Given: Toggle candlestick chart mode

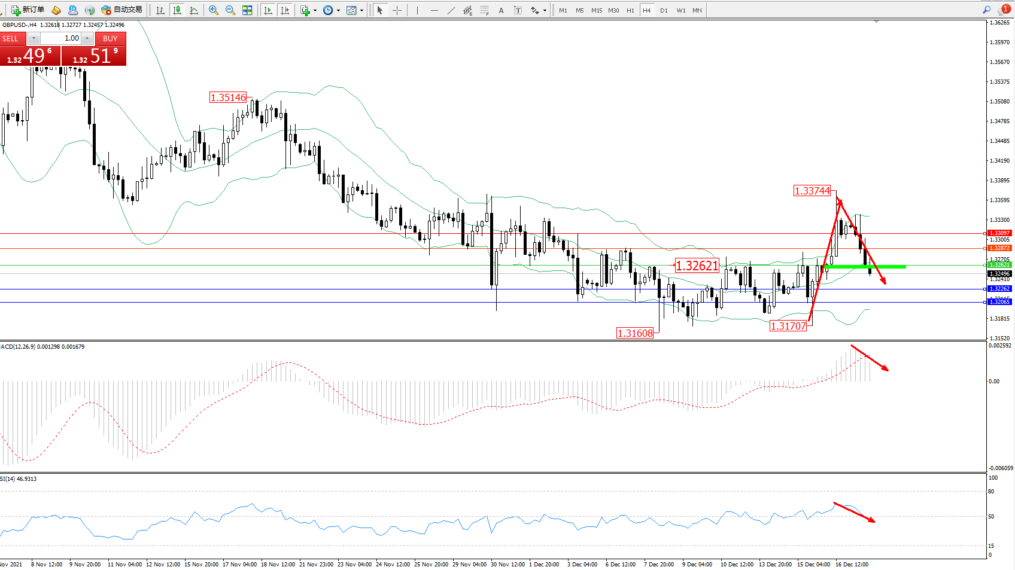Looking at the screenshot, I should [x=177, y=10].
